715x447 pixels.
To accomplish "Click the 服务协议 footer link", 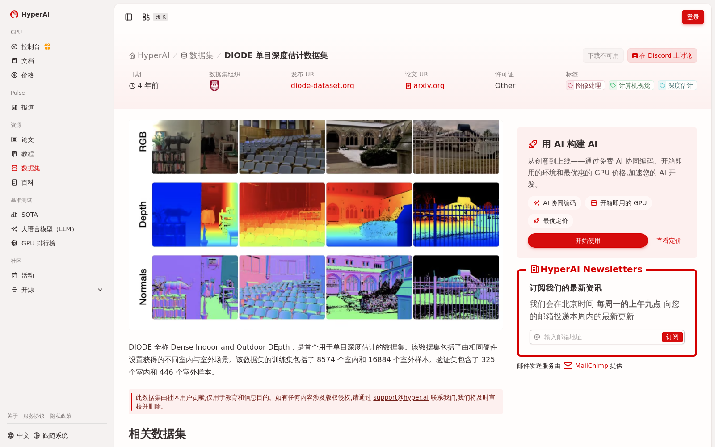I will tap(34, 416).
